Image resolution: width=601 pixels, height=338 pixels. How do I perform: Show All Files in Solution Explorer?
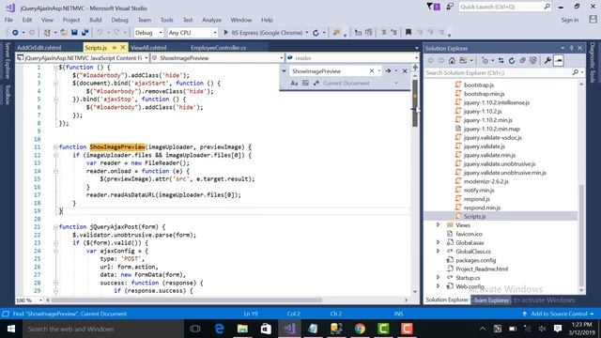(532, 60)
